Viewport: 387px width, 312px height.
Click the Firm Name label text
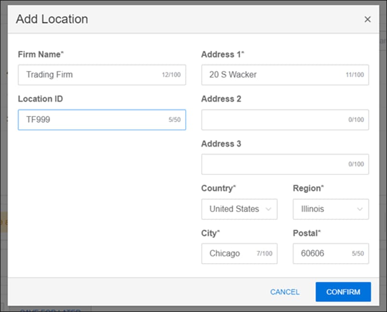coord(41,55)
